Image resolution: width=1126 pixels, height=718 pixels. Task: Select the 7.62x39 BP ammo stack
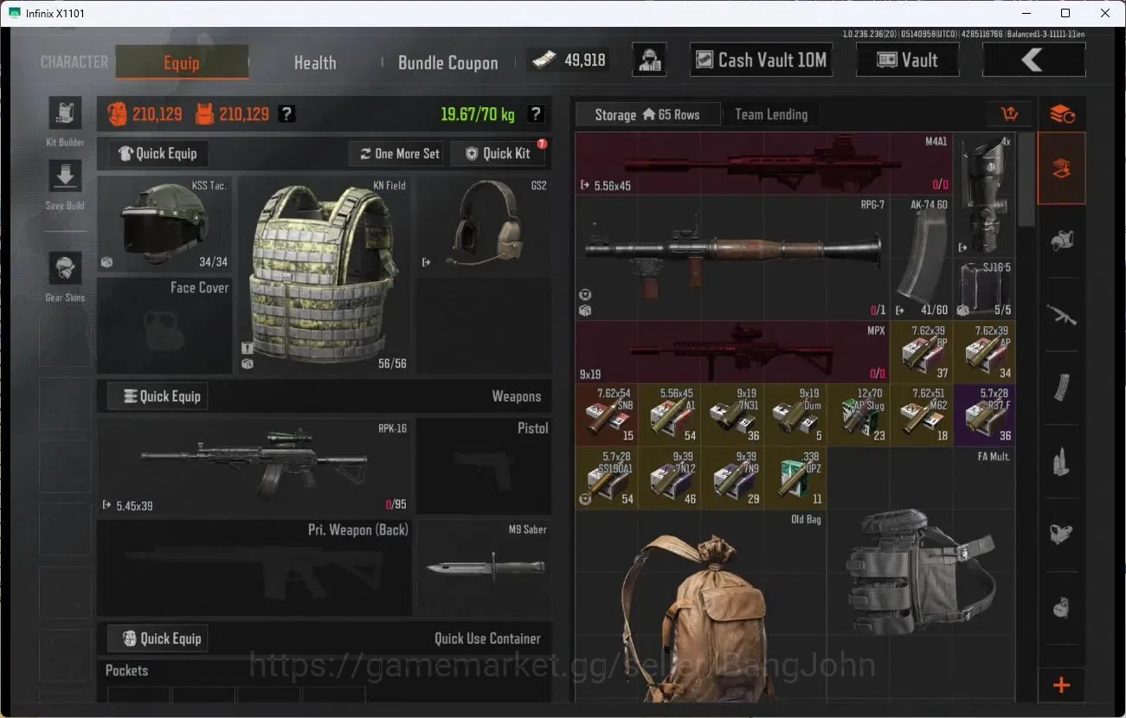[921, 351]
